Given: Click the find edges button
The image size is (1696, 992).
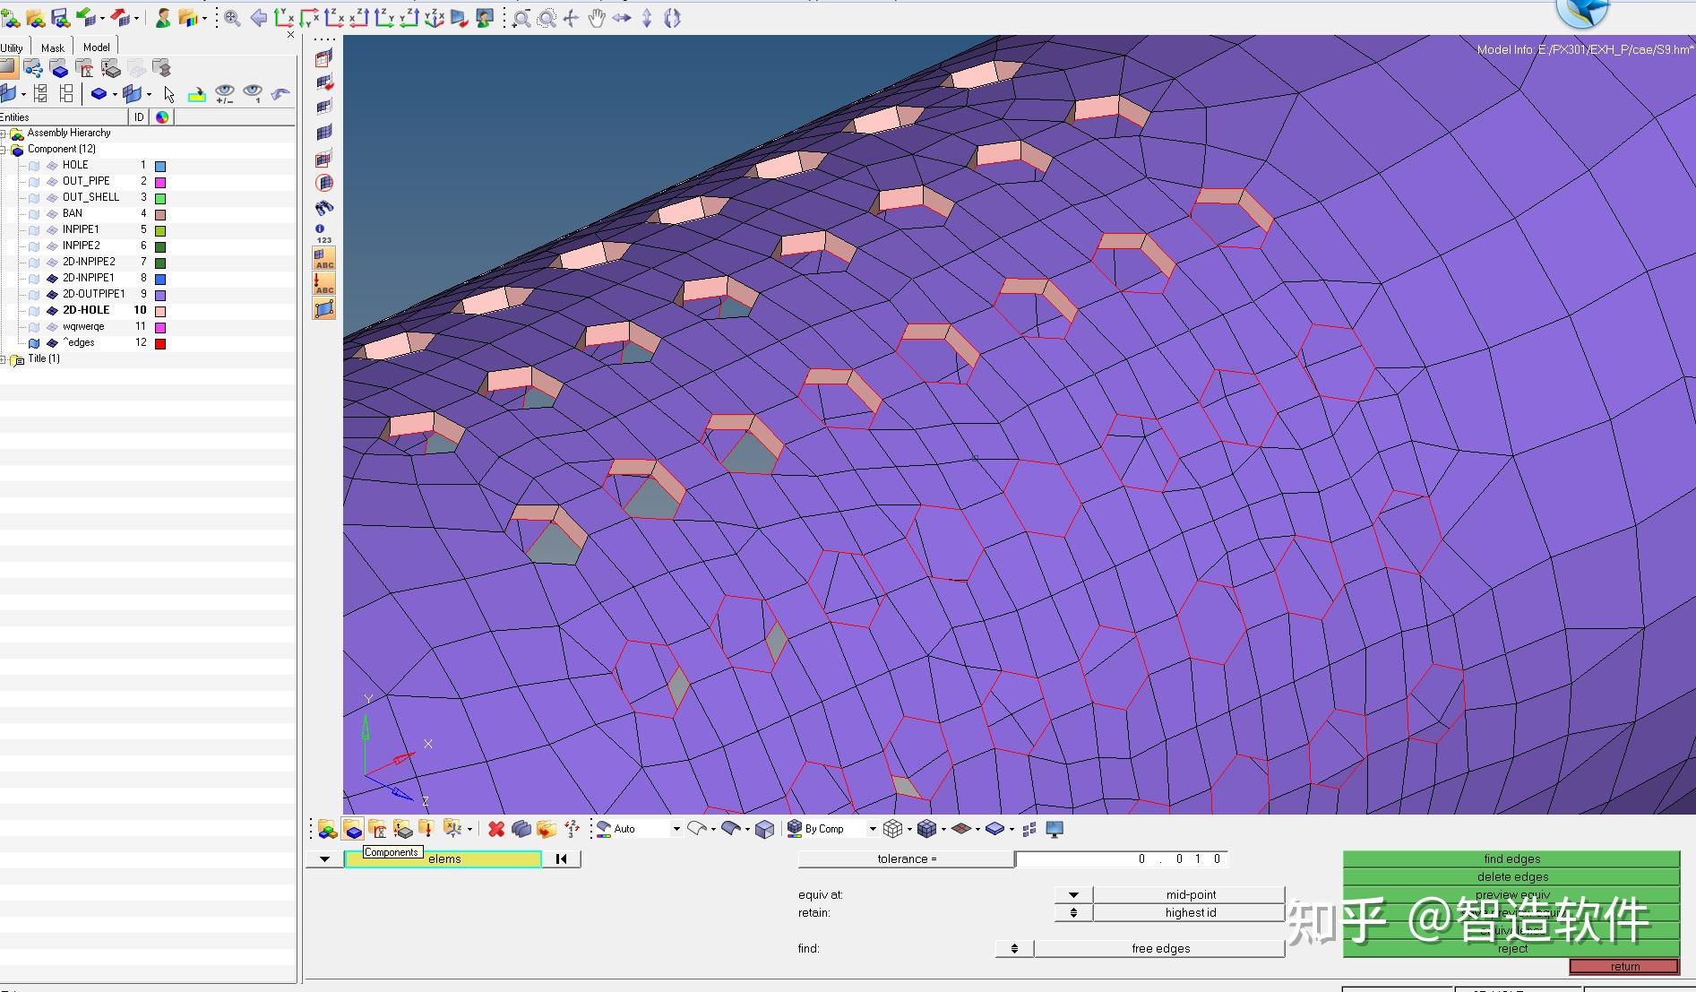Looking at the screenshot, I should [x=1511, y=858].
